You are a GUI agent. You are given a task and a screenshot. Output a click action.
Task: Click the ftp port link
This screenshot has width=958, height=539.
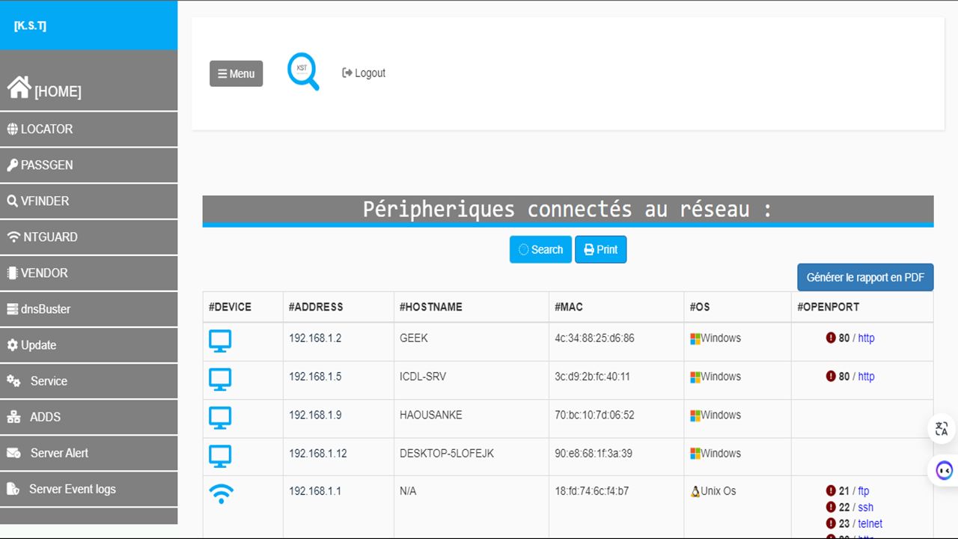[x=864, y=490]
